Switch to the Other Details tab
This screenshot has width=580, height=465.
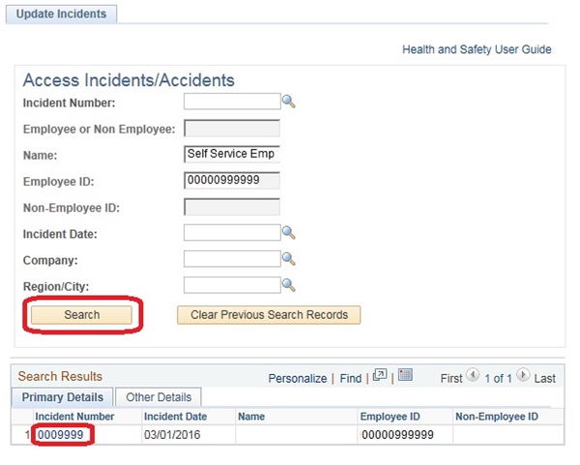(x=159, y=397)
